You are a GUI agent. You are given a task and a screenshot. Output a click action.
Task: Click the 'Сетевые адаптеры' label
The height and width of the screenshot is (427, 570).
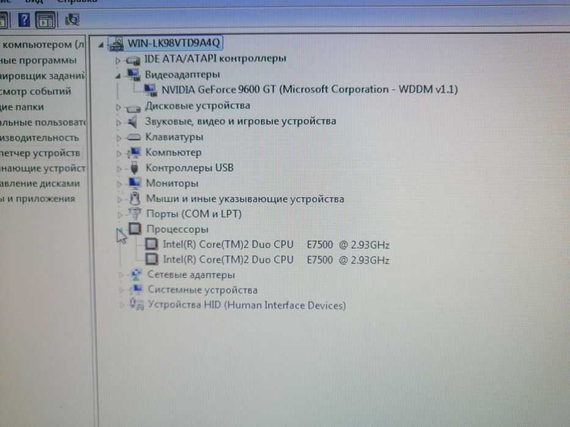(x=191, y=275)
